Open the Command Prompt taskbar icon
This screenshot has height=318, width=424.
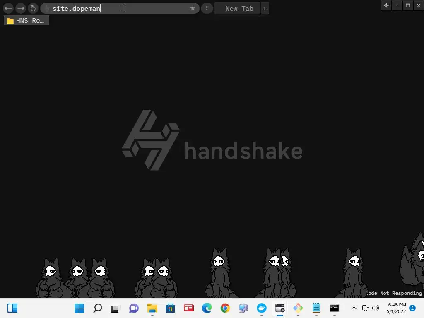click(x=334, y=308)
